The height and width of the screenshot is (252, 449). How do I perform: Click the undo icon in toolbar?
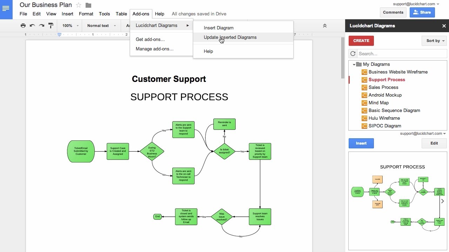click(32, 26)
